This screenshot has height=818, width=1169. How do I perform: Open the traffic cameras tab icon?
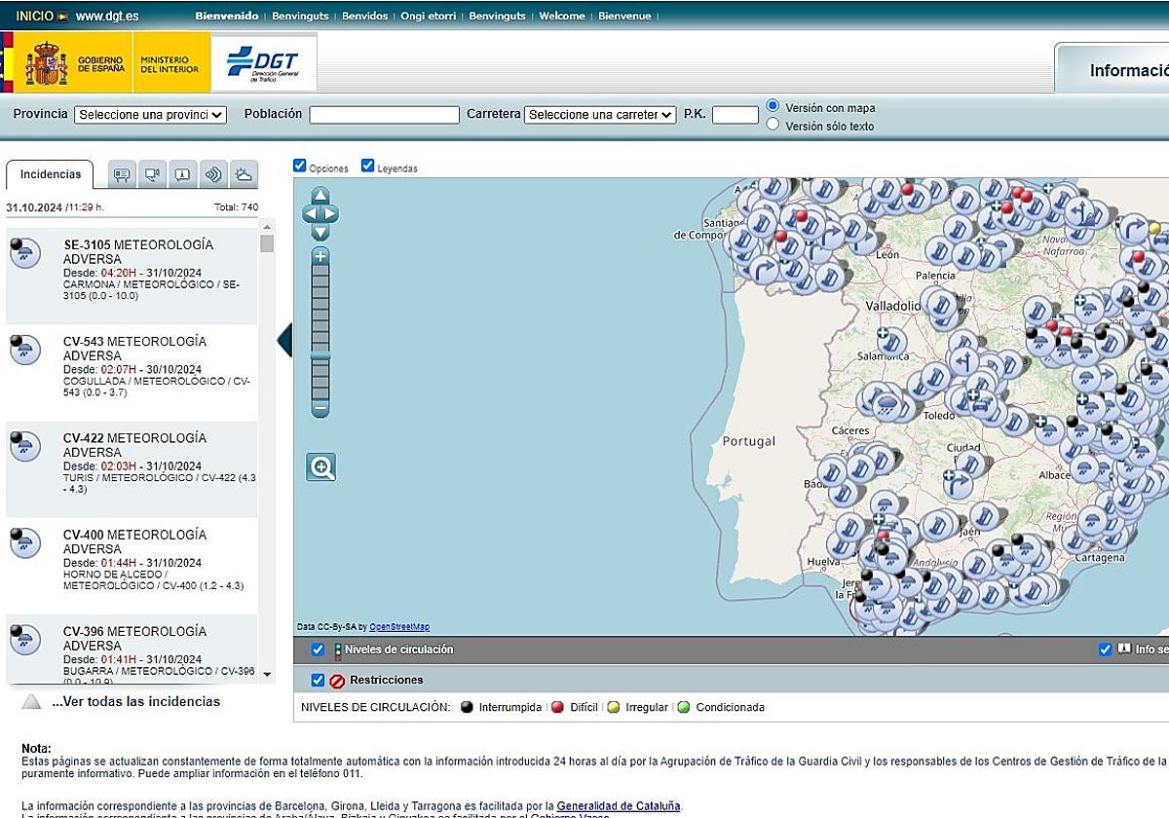(152, 175)
